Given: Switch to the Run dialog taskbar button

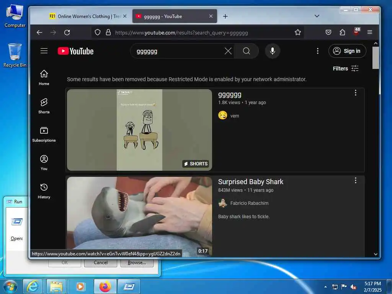Looking at the screenshot, I should tap(129, 286).
